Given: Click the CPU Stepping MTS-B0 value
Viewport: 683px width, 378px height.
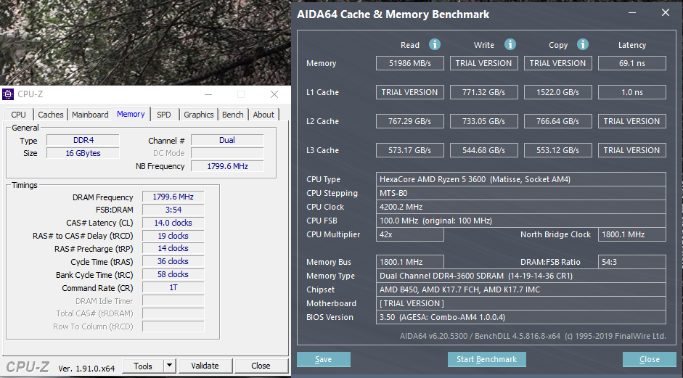Looking at the screenshot, I should (x=521, y=193).
